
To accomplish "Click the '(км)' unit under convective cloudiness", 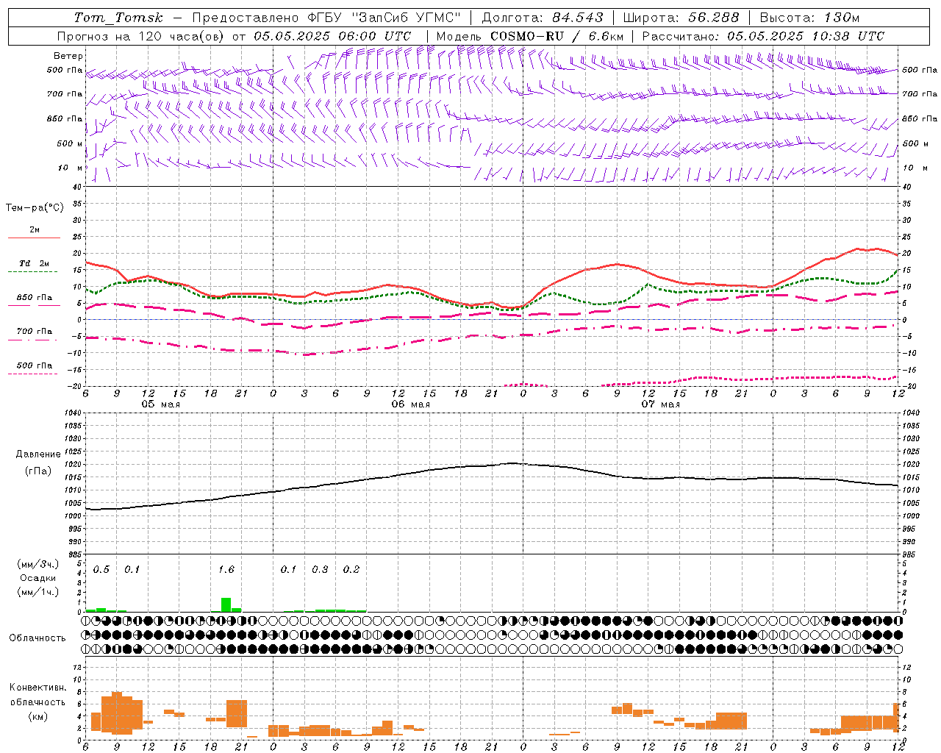I will click(37, 716).
